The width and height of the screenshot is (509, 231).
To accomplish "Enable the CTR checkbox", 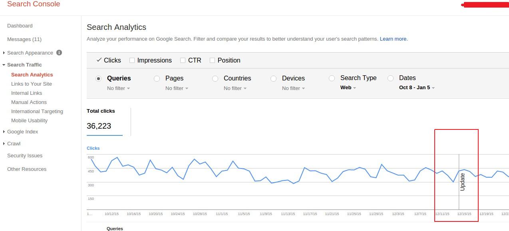I will (x=183, y=61).
